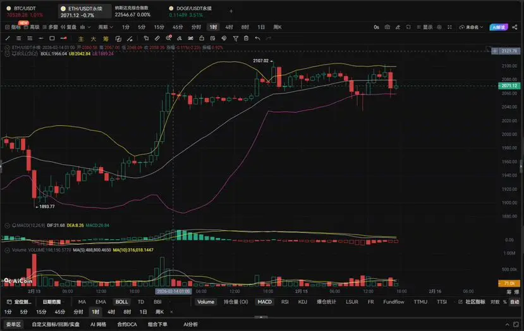The height and width of the screenshot is (331, 524).
Task: Click the horizontal line drawing tool
Action: click(x=41, y=39)
